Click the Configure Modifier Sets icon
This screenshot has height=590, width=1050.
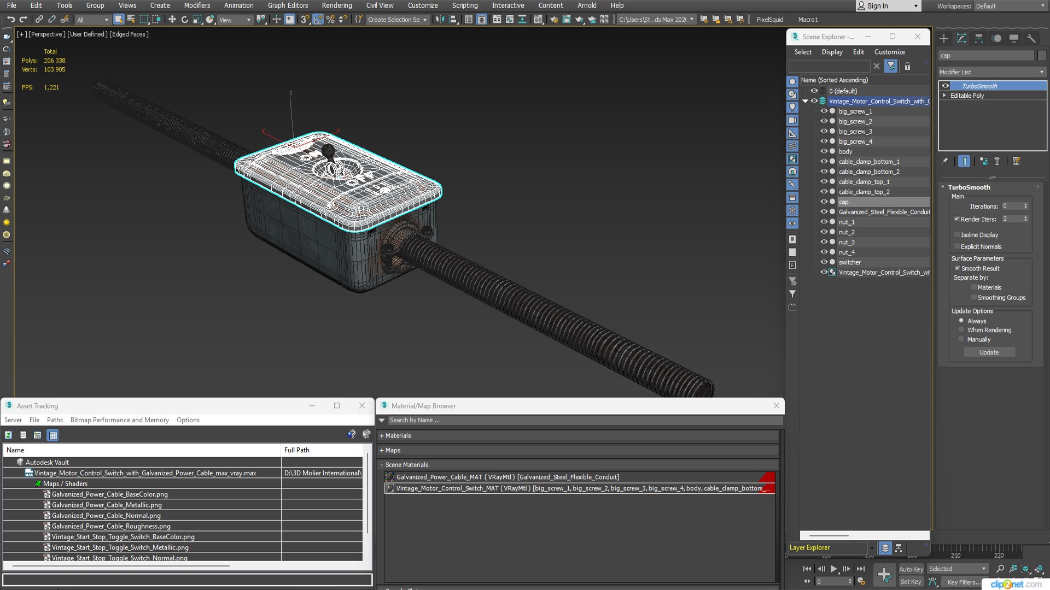(1016, 161)
